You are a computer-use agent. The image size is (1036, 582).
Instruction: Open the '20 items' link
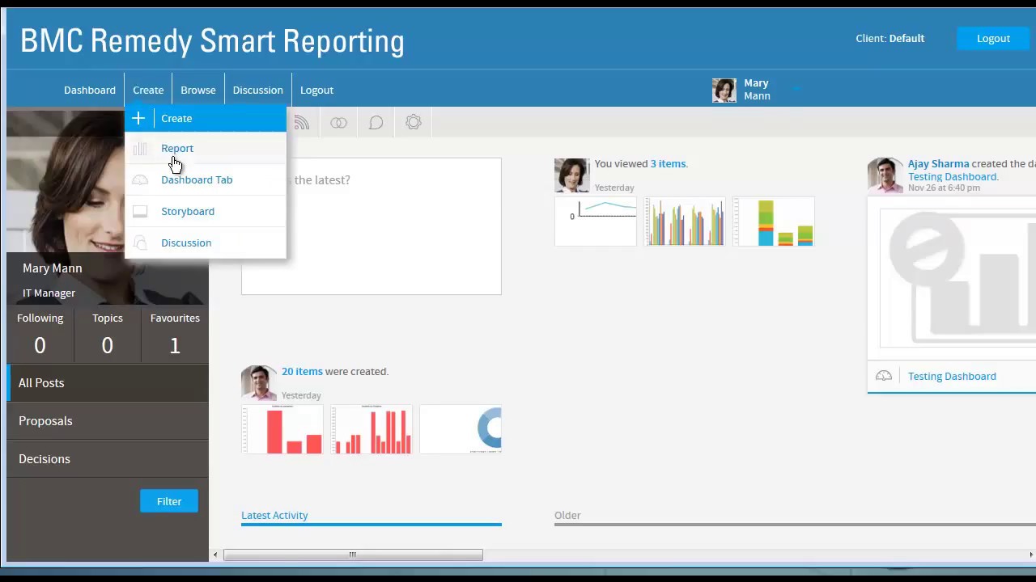[302, 371]
